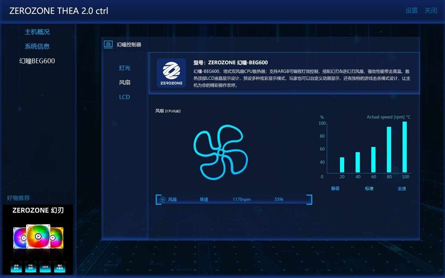445x278 pixels.
Task: Click the fan curve bar at 80
Action: [x=389, y=150]
